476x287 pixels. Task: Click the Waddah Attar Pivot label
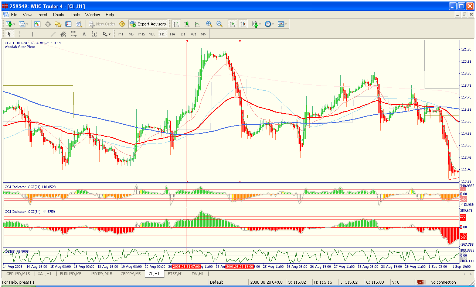[x=20, y=47]
